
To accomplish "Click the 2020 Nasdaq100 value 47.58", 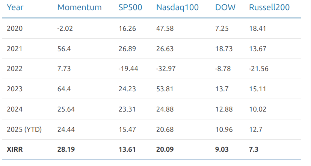I will (x=165, y=28).
